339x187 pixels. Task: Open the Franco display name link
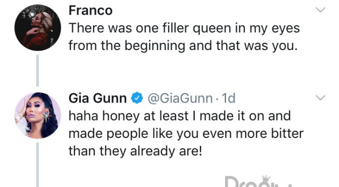pos(91,10)
